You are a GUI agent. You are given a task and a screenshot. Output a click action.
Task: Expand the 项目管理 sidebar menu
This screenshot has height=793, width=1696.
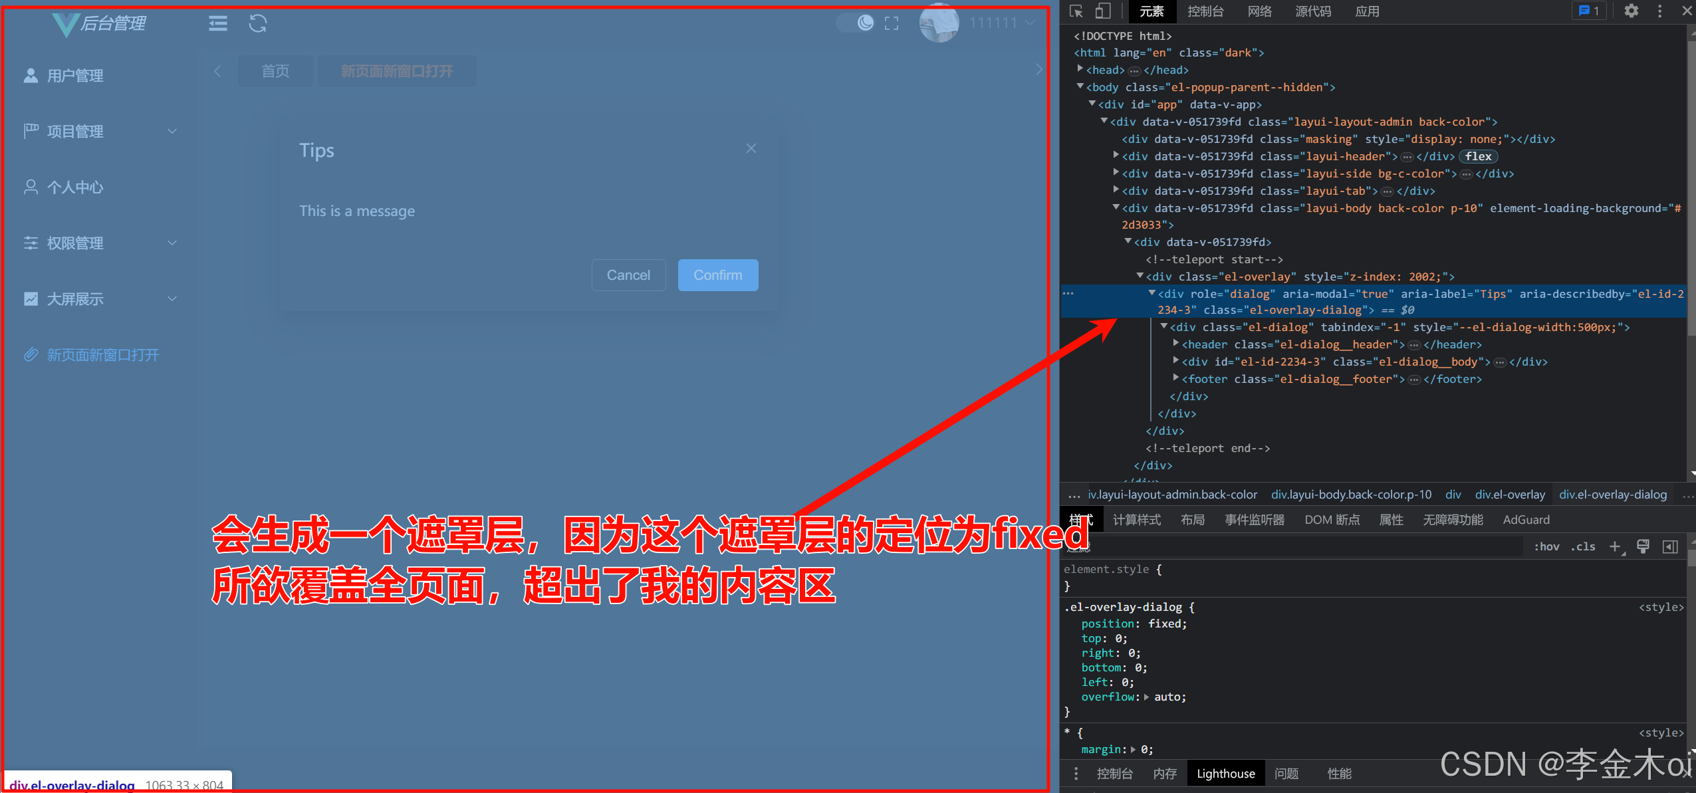coord(75,130)
